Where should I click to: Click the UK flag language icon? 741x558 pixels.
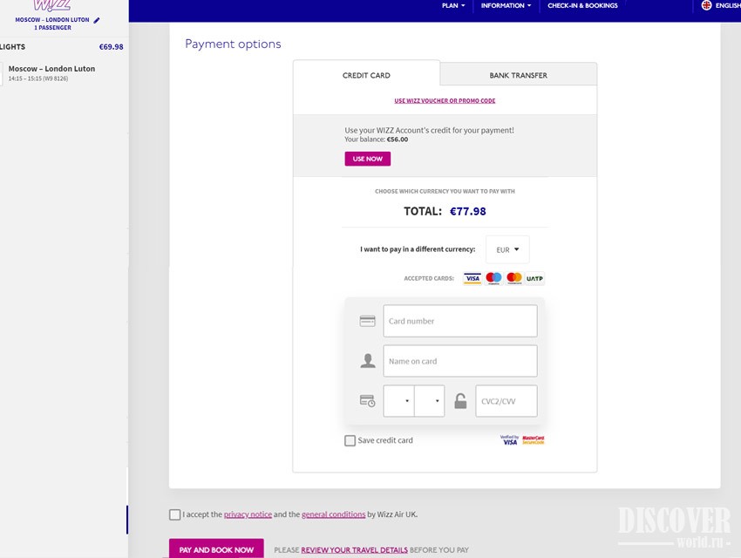click(x=706, y=5)
